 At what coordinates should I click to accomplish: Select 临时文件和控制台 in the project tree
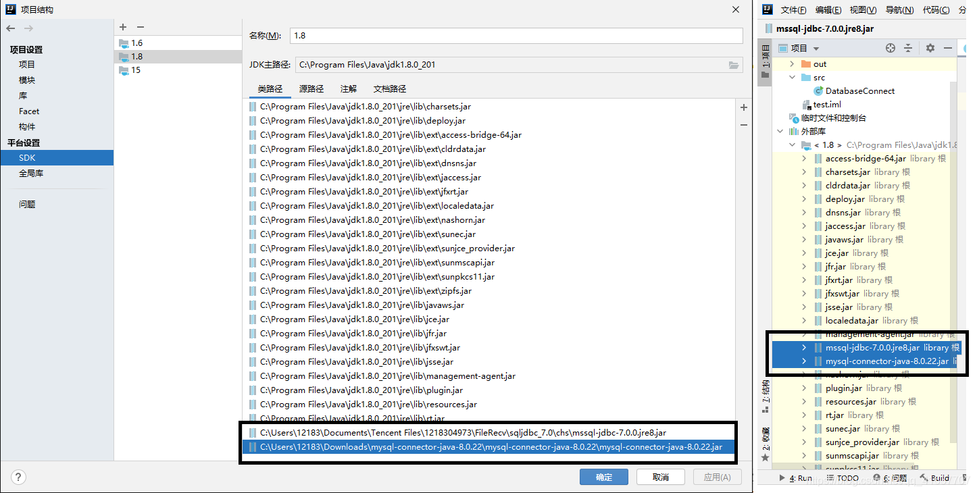828,118
